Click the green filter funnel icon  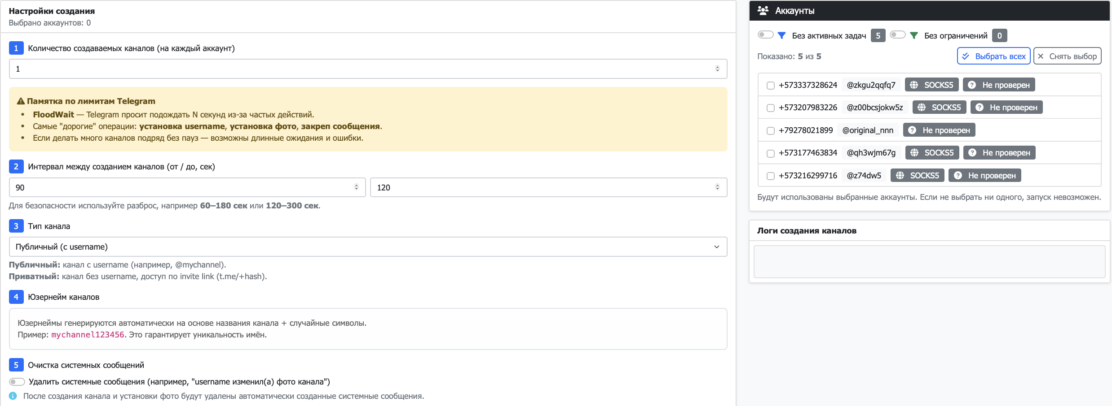pos(913,35)
